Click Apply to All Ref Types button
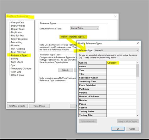This screenshot has width=149, height=140. pyautogui.click(x=128, y=121)
